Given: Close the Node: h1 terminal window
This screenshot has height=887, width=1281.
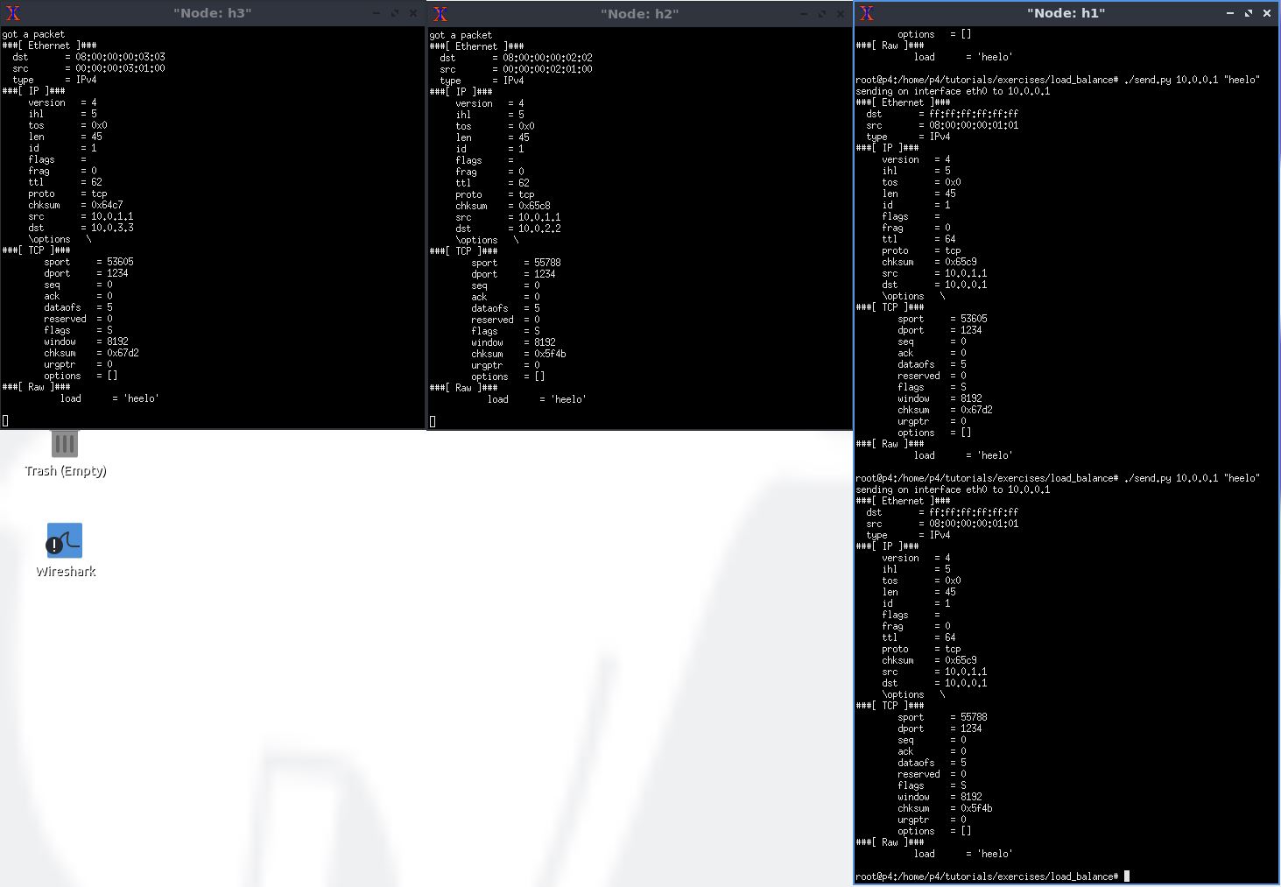Looking at the screenshot, I should coord(1267,13).
